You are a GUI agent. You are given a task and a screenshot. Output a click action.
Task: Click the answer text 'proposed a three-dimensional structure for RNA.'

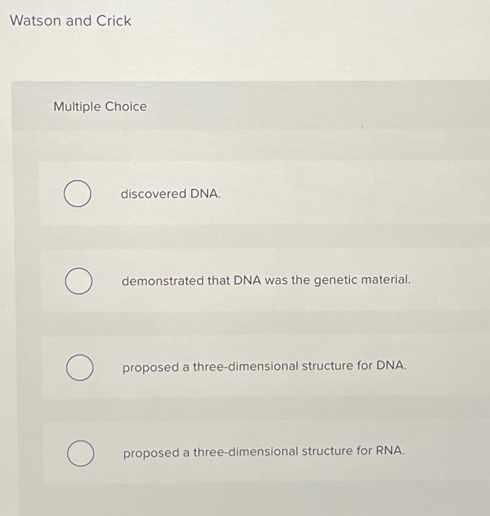pyautogui.click(x=263, y=451)
